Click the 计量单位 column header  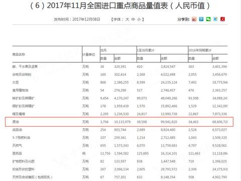(89, 55)
